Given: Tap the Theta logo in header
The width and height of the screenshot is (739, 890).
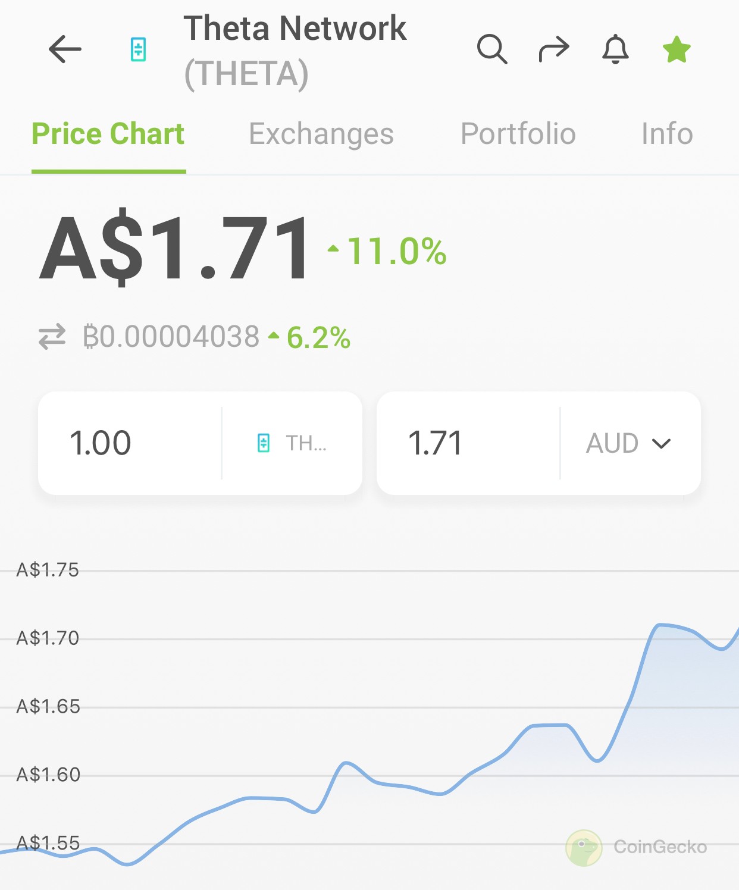Looking at the screenshot, I should point(138,49).
